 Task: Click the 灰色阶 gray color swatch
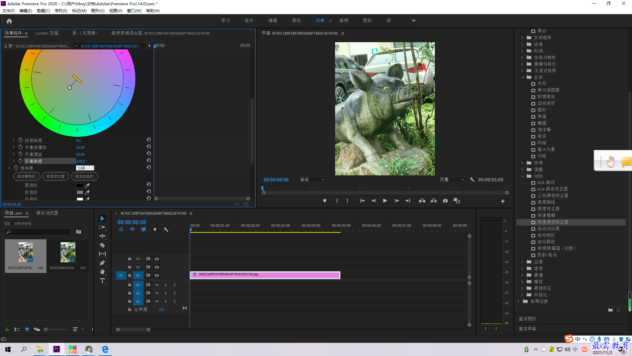tap(80, 193)
